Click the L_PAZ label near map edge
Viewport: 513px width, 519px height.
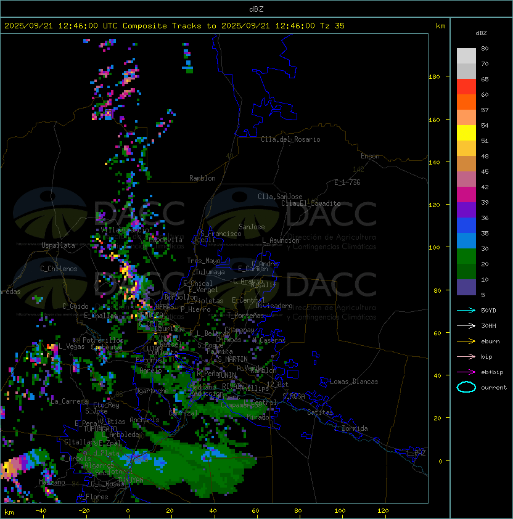(x=416, y=453)
